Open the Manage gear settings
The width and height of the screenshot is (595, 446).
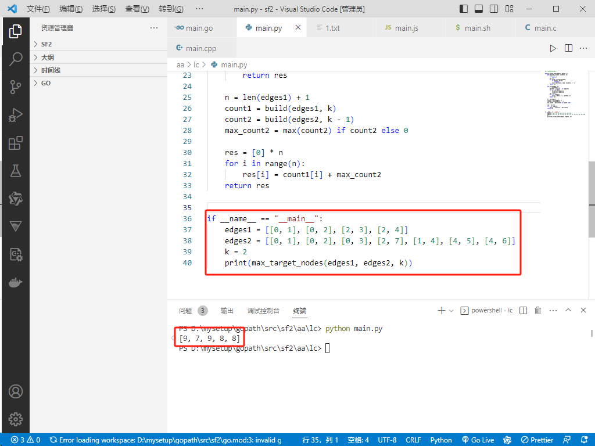(16, 419)
